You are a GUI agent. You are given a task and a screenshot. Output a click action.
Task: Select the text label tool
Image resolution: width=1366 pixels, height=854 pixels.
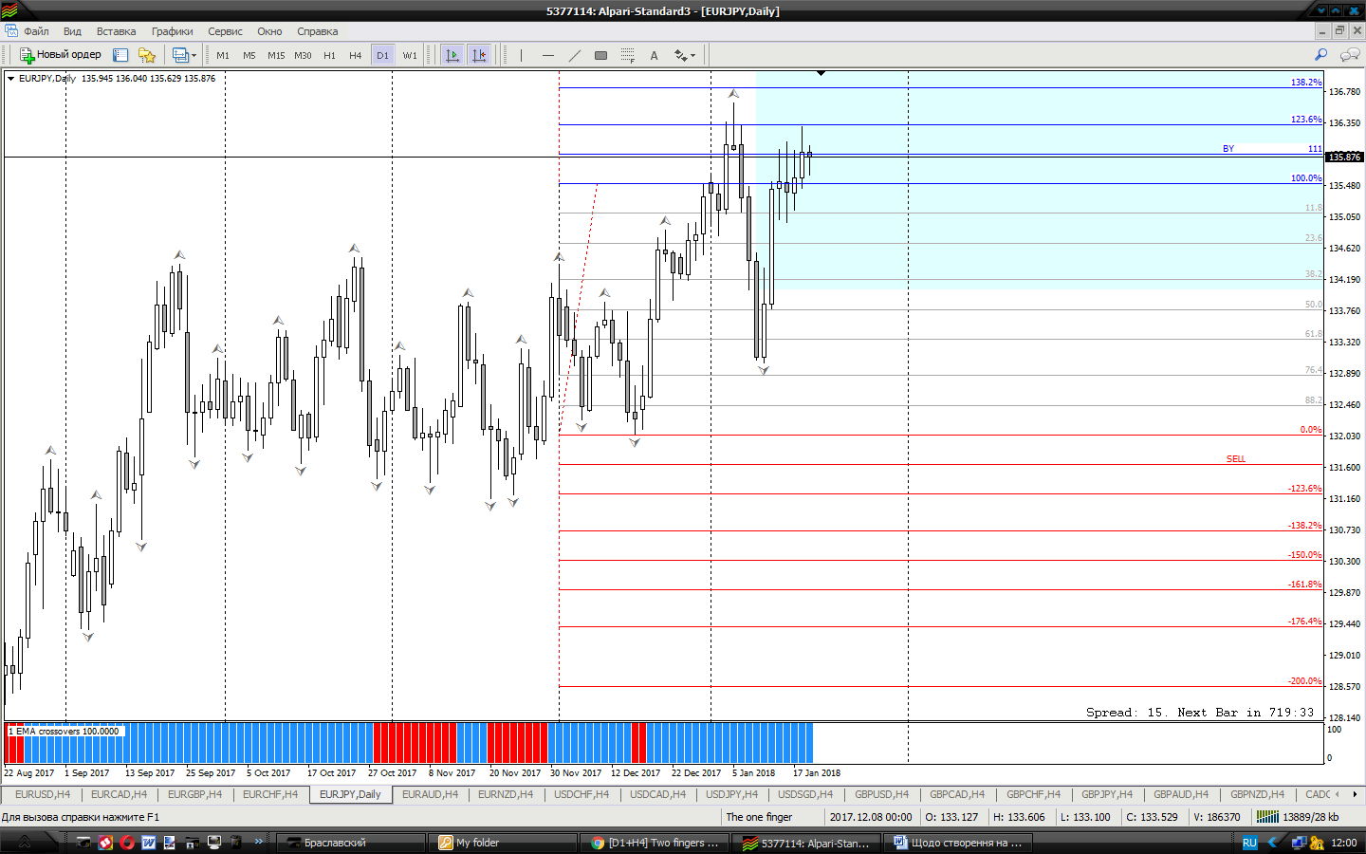point(654,55)
